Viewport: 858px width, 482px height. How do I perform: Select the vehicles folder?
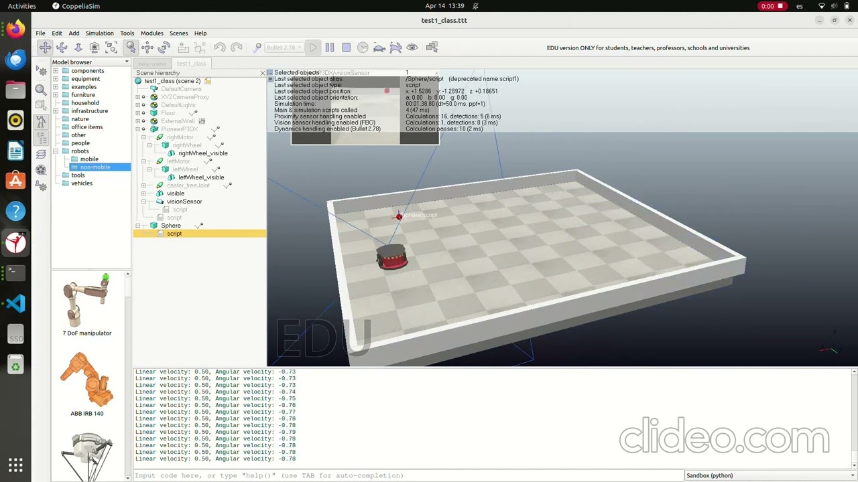(82, 183)
